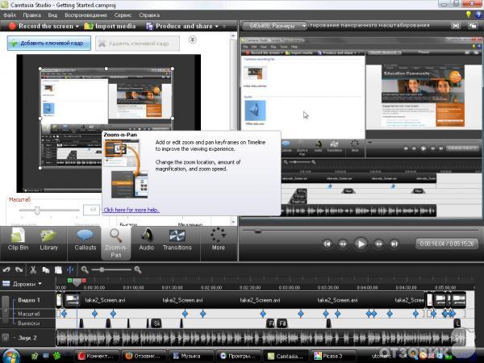
Task: Click the Добавить ключевой кадр button
Action: coord(48,43)
